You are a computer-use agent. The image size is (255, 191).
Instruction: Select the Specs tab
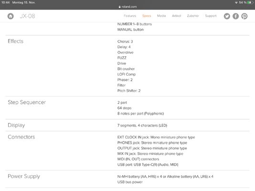[147, 16]
